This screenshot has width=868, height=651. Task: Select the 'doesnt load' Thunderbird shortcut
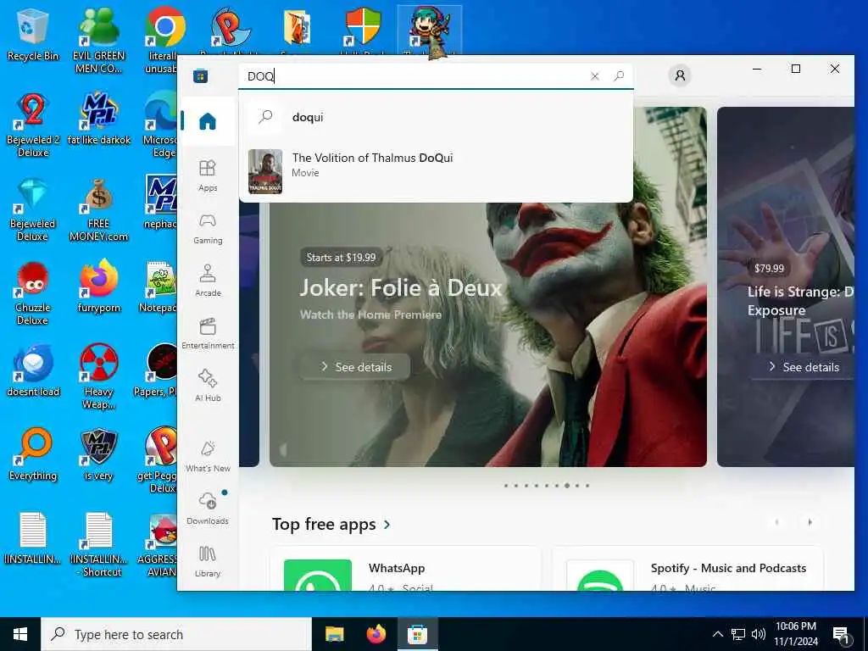(33, 371)
